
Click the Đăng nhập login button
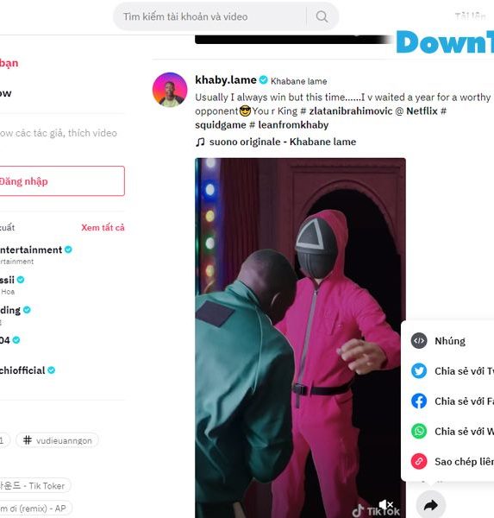[x=62, y=181]
